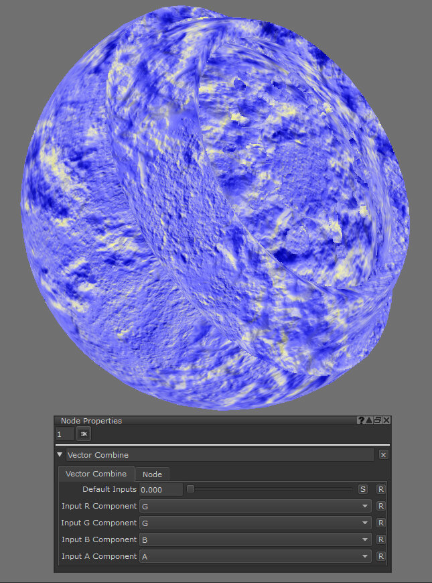Click the triangle icon in panel title bar

point(370,420)
